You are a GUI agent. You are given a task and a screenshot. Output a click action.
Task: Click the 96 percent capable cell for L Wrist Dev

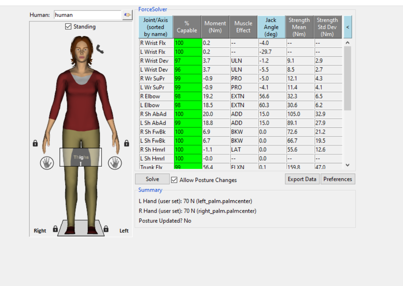(188, 70)
